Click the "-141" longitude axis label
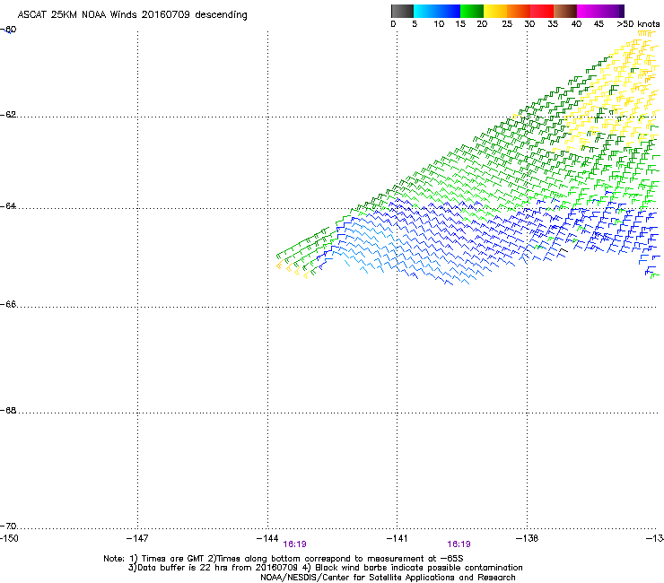This screenshot has height=583, width=664. [x=397, y=538]
